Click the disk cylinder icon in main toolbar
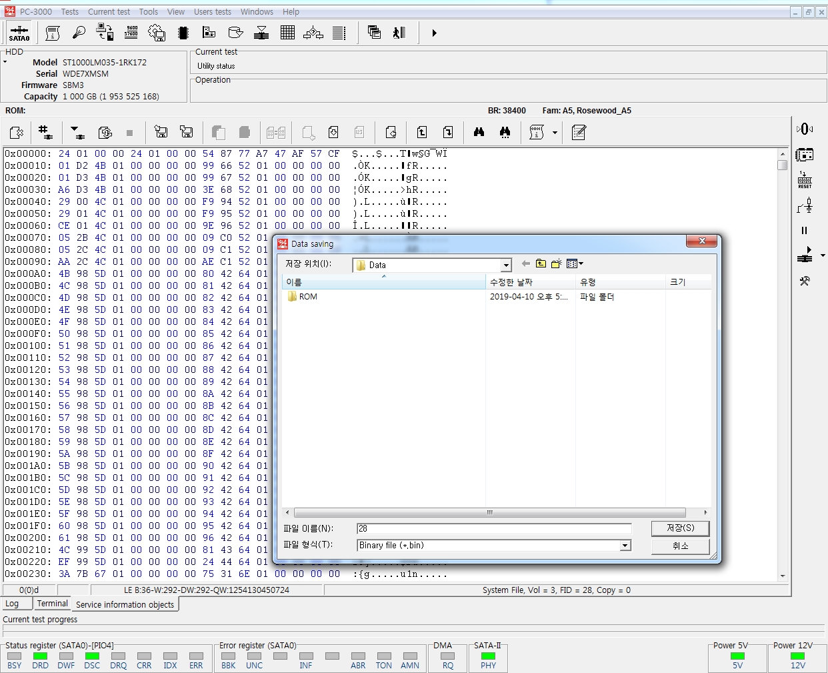 [235, 33]
